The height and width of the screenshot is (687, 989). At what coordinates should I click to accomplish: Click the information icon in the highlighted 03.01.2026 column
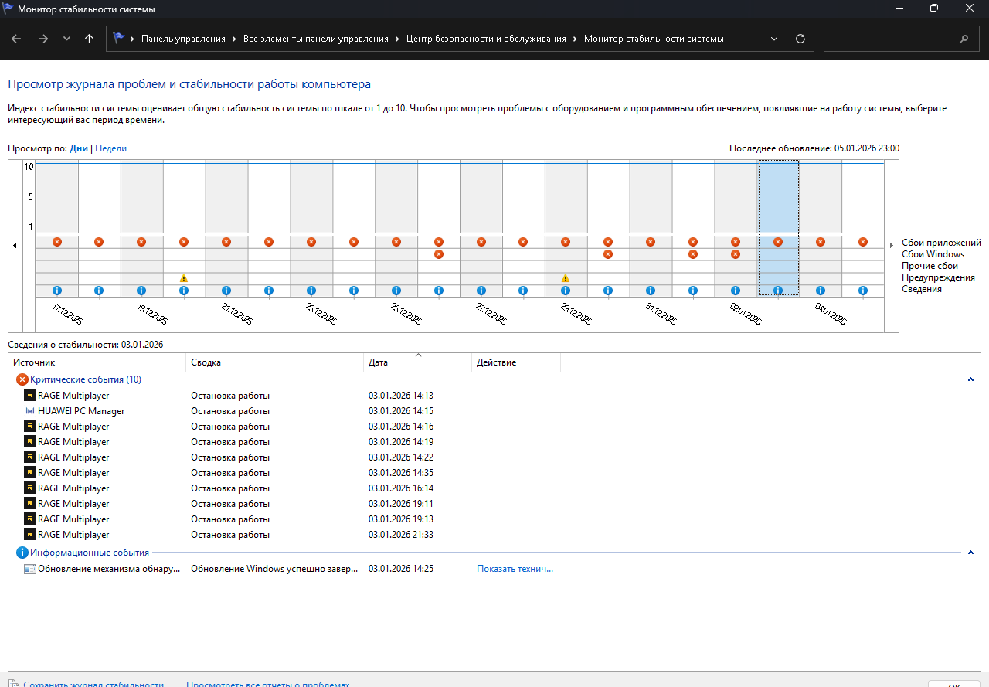pyautogui.click(x=778, y=291)
